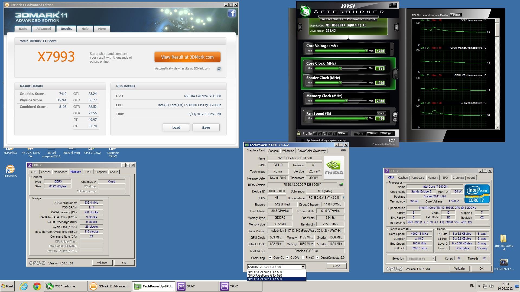The image size is (520, 292).
Task: Toggle the DirectCompute 5.0 checkbox in GPU-Z
Action: tap(317, 258)
